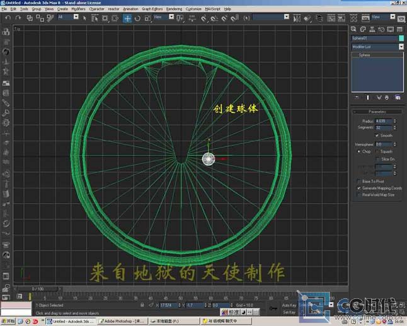
Task: Toggle the selection lock icon in status bar
Action: tap(142, 305)
